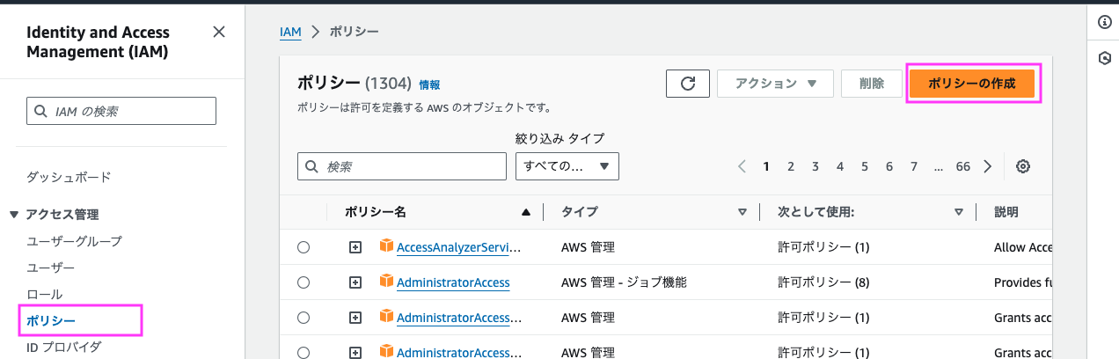Image resolution: width=1119 pixels, height=359 pixels.
Task: Click the orange cube icon beside AccessAnalyzerServi…
Action: pos(386,246)
